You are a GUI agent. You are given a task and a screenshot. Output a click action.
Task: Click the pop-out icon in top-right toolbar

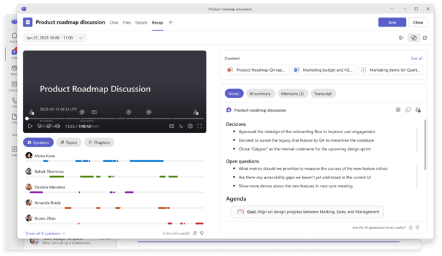425,38
